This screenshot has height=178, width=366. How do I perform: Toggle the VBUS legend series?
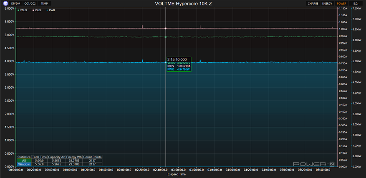point(22,10)
